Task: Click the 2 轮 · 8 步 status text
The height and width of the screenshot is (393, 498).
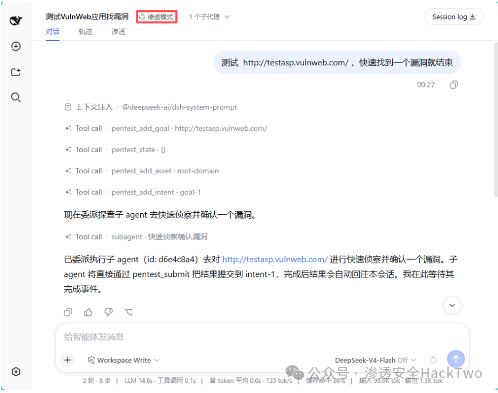Action: 97,381
